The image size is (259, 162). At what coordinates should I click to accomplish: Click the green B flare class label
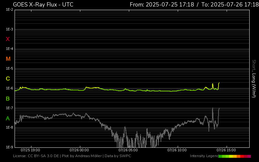pyautogui.click(x=8, y=98)
